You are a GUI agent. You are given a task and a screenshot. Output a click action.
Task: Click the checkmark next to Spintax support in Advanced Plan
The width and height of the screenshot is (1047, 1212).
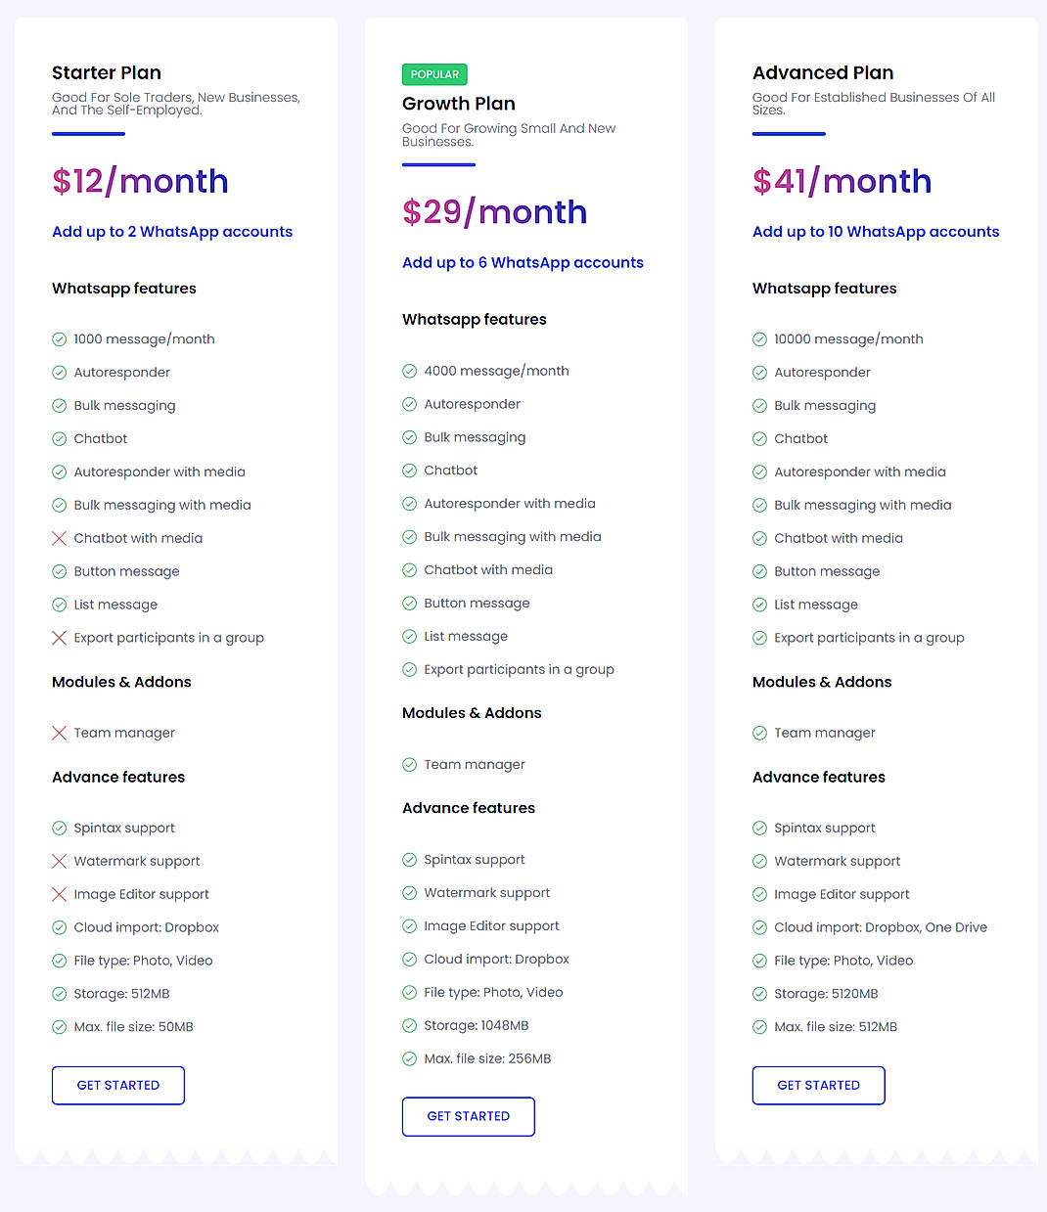[x=759, y=828]
